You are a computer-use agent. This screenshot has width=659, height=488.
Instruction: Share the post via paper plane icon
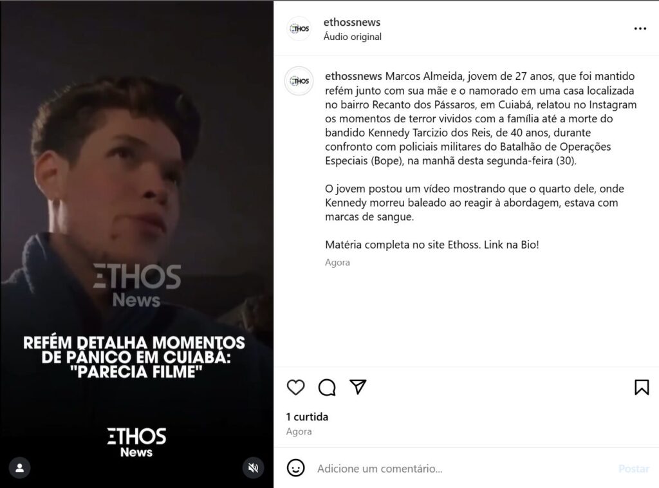pos(358,387)
